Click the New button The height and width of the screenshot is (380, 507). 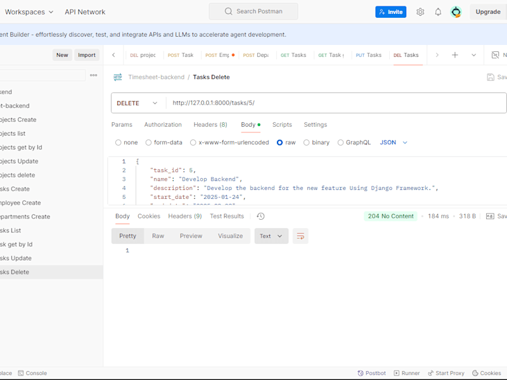click(x=62, y=55)
